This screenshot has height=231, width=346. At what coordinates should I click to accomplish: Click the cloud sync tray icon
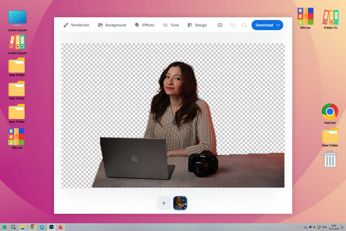pos(305,227)
